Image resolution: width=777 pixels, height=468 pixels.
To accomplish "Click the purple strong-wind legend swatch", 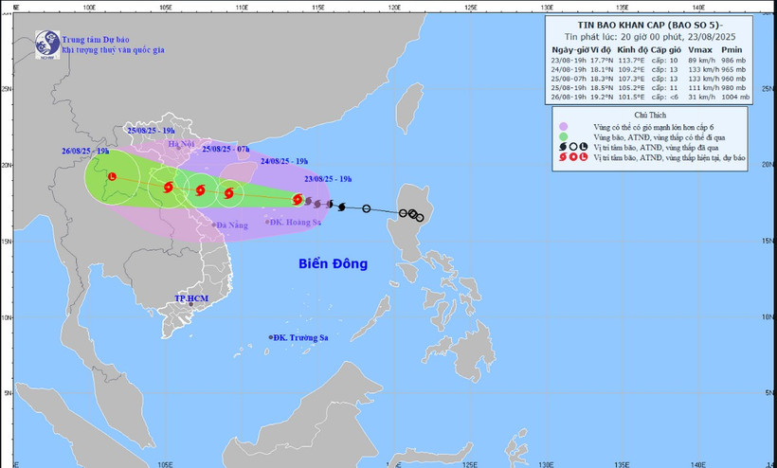I will (562, 126).
